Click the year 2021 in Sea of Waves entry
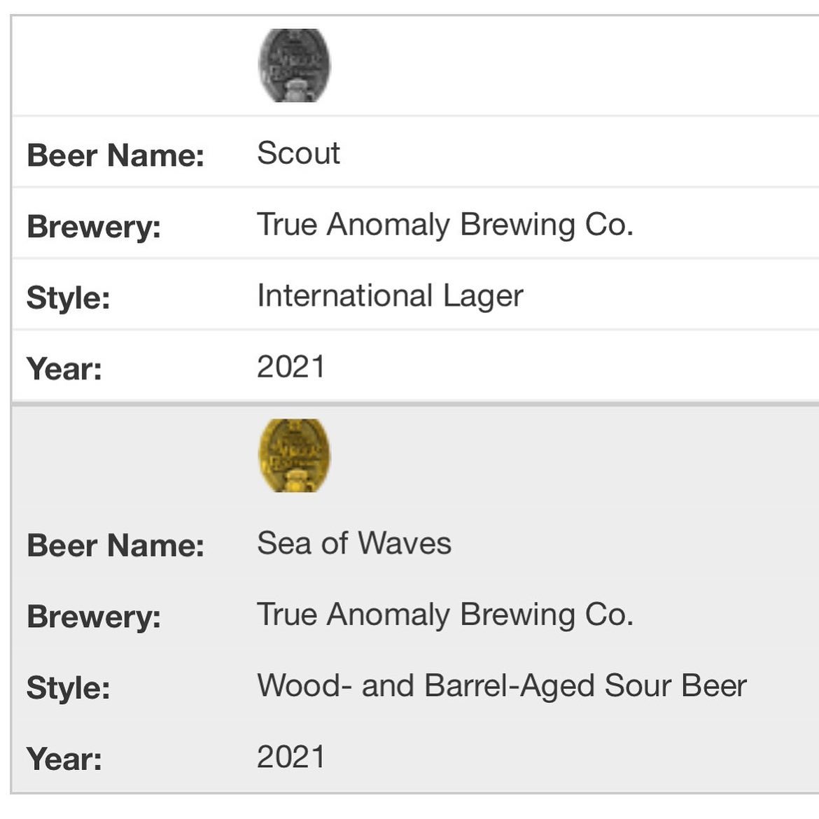The image size is (819, 819). tap(290, 757)
